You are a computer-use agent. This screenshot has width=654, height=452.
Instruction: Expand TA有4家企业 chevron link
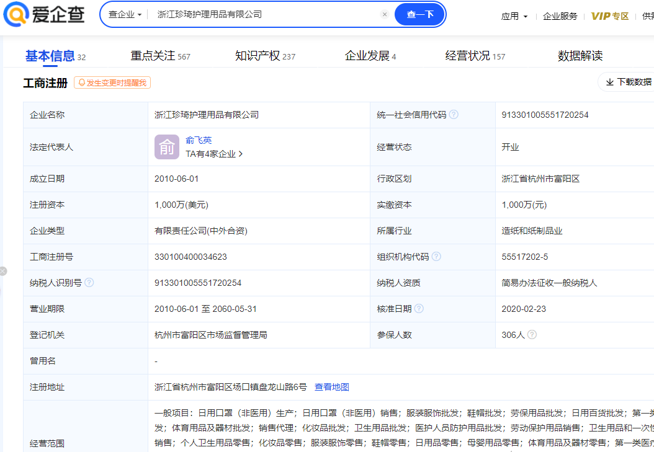(214, 154)
